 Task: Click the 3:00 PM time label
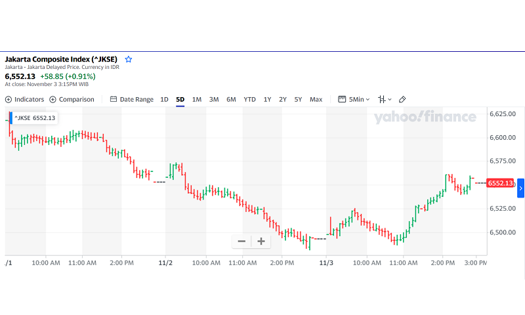[475, 262]
